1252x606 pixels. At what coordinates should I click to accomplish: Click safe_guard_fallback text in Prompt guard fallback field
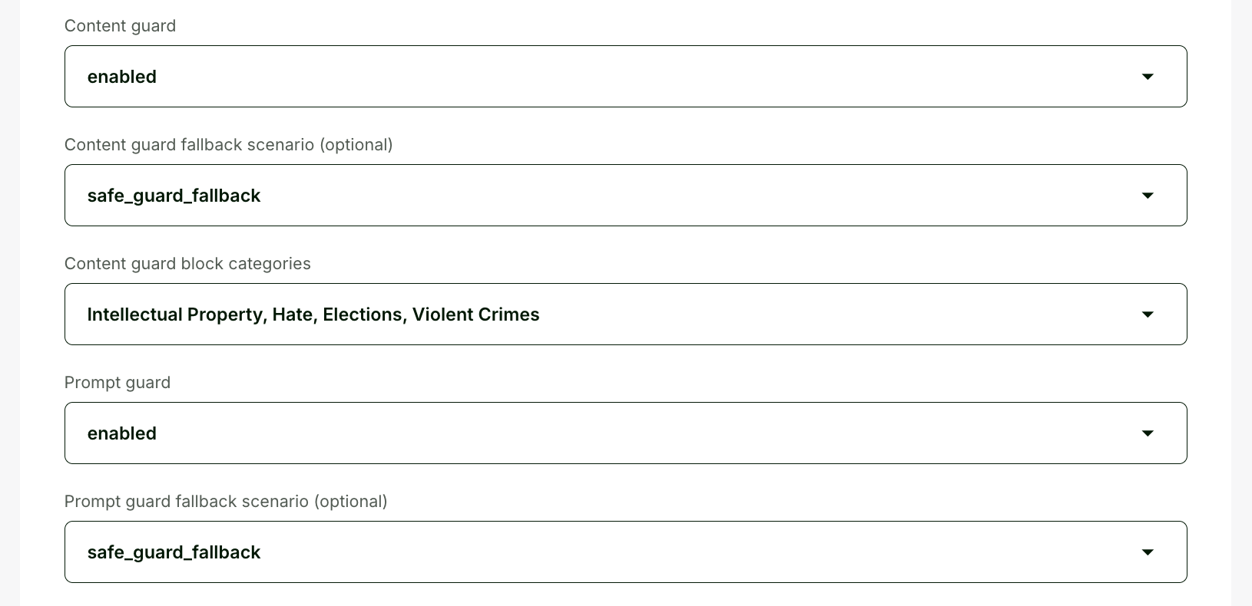174,552
